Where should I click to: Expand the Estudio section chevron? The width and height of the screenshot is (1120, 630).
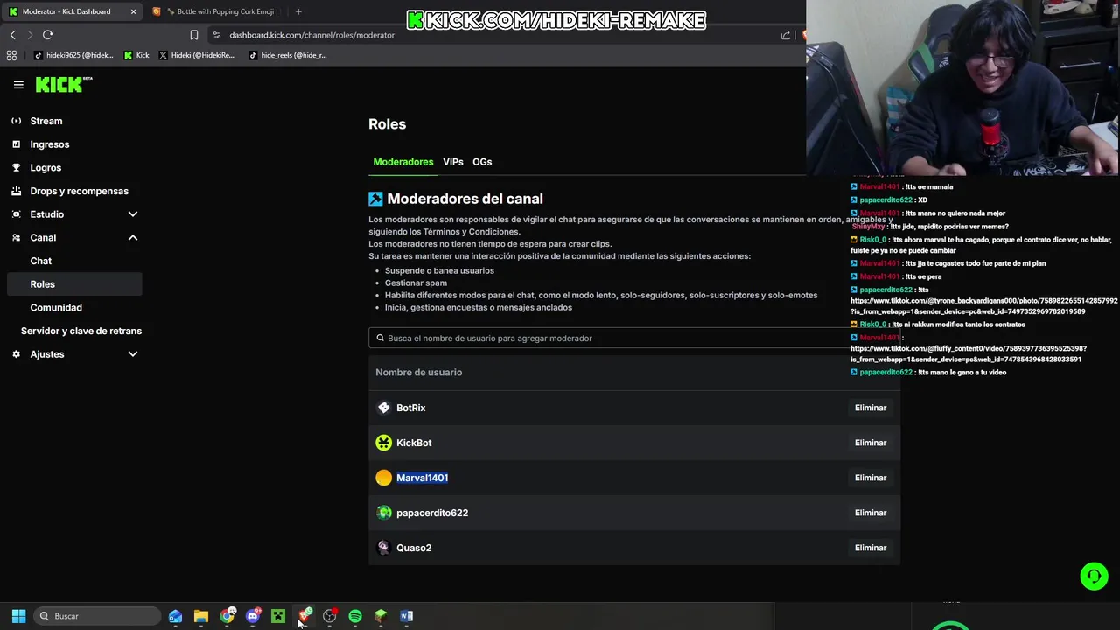(133, 214)
